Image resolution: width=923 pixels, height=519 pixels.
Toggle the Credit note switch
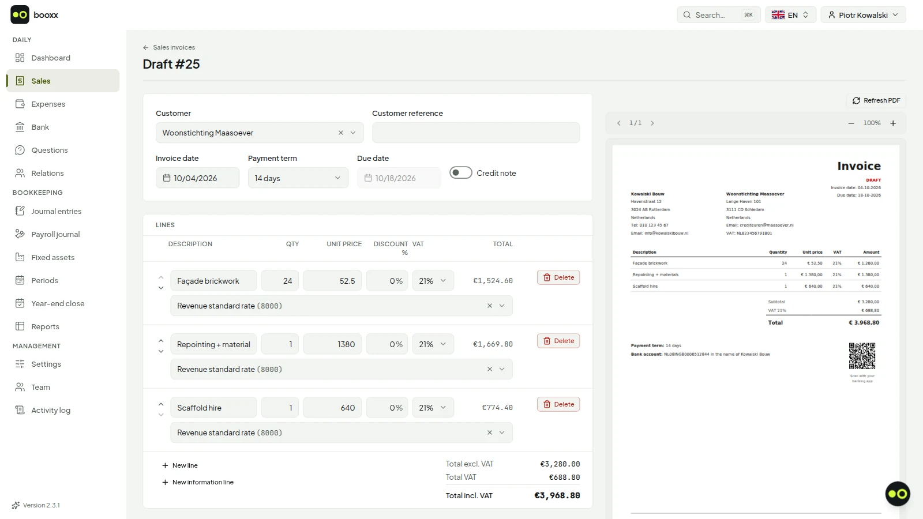coord(461,172)
